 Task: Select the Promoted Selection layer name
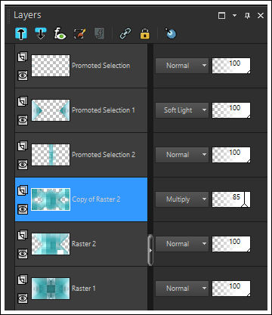tap(101, 66)
